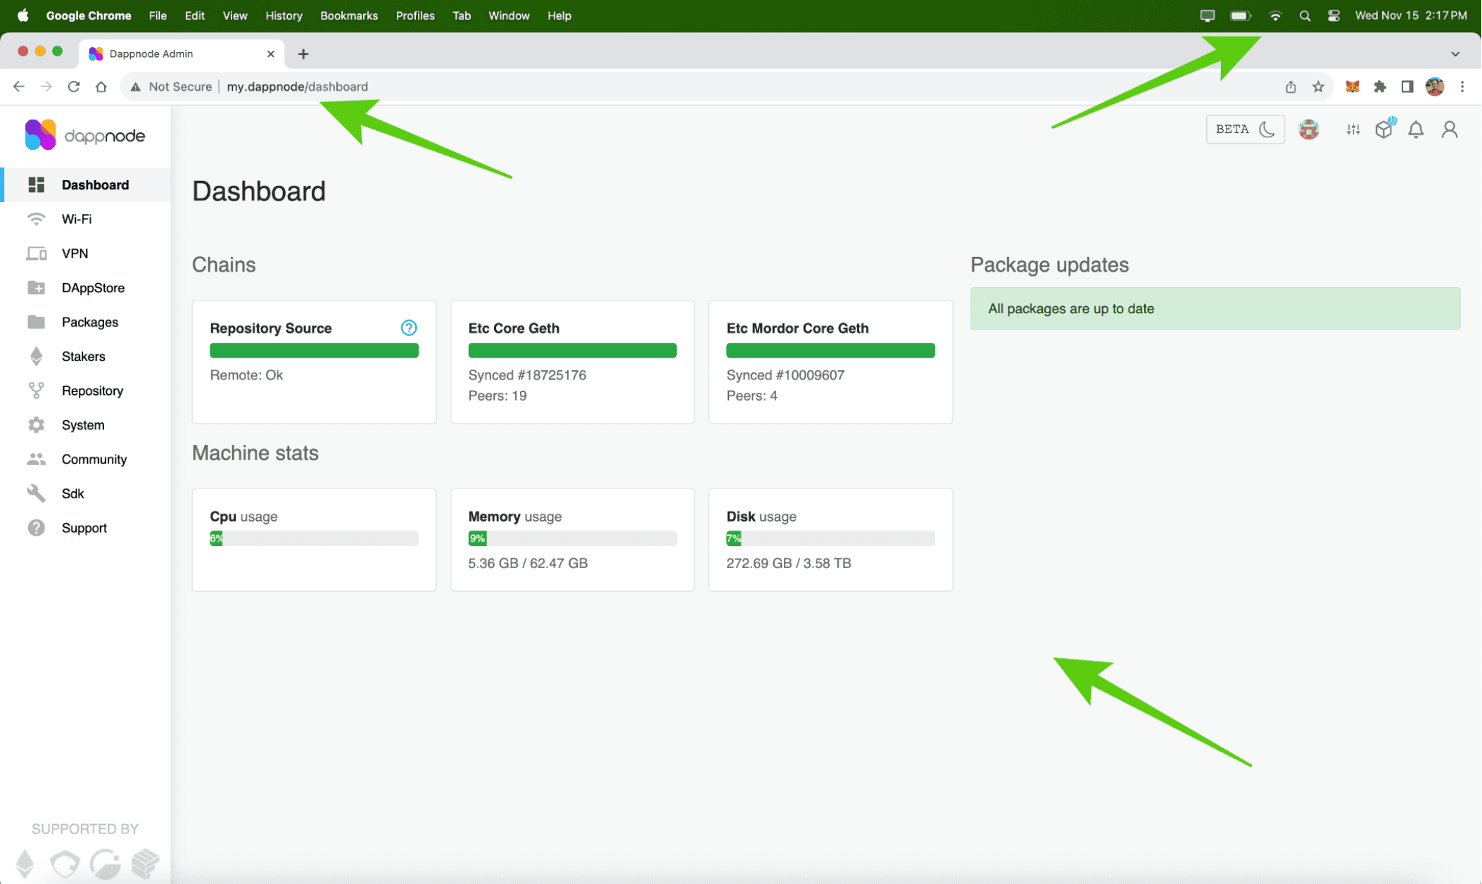This screenshot has width=1482, height=884.
Task: Open the Sdk wrench section
Action: [x=72, y=493]
